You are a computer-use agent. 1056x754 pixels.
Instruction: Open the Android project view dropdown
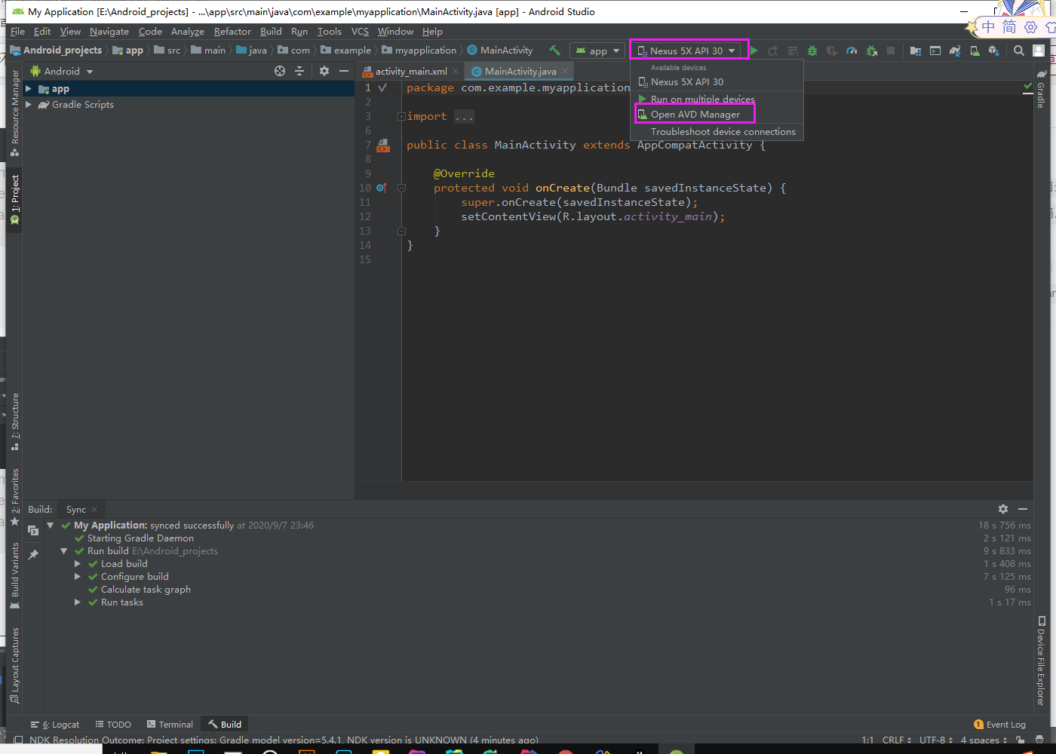[62, 71]
